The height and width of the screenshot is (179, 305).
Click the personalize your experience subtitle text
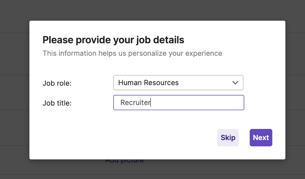[x=132, y=53]
